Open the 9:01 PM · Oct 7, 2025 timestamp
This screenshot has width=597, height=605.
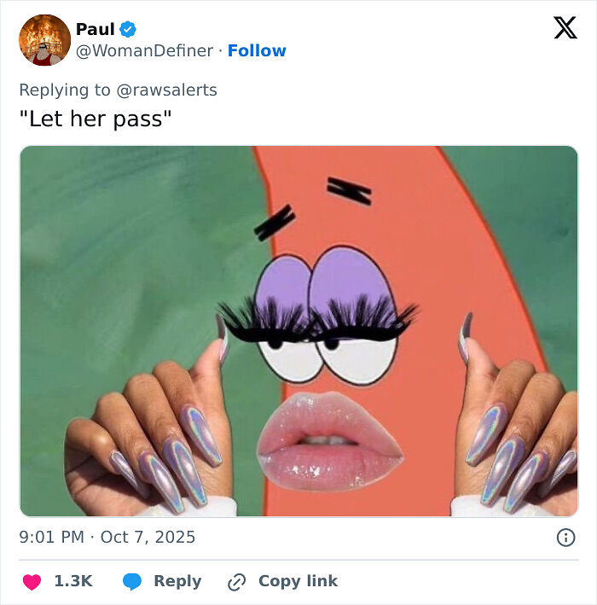pyautogui.click(x=107, y=537)
